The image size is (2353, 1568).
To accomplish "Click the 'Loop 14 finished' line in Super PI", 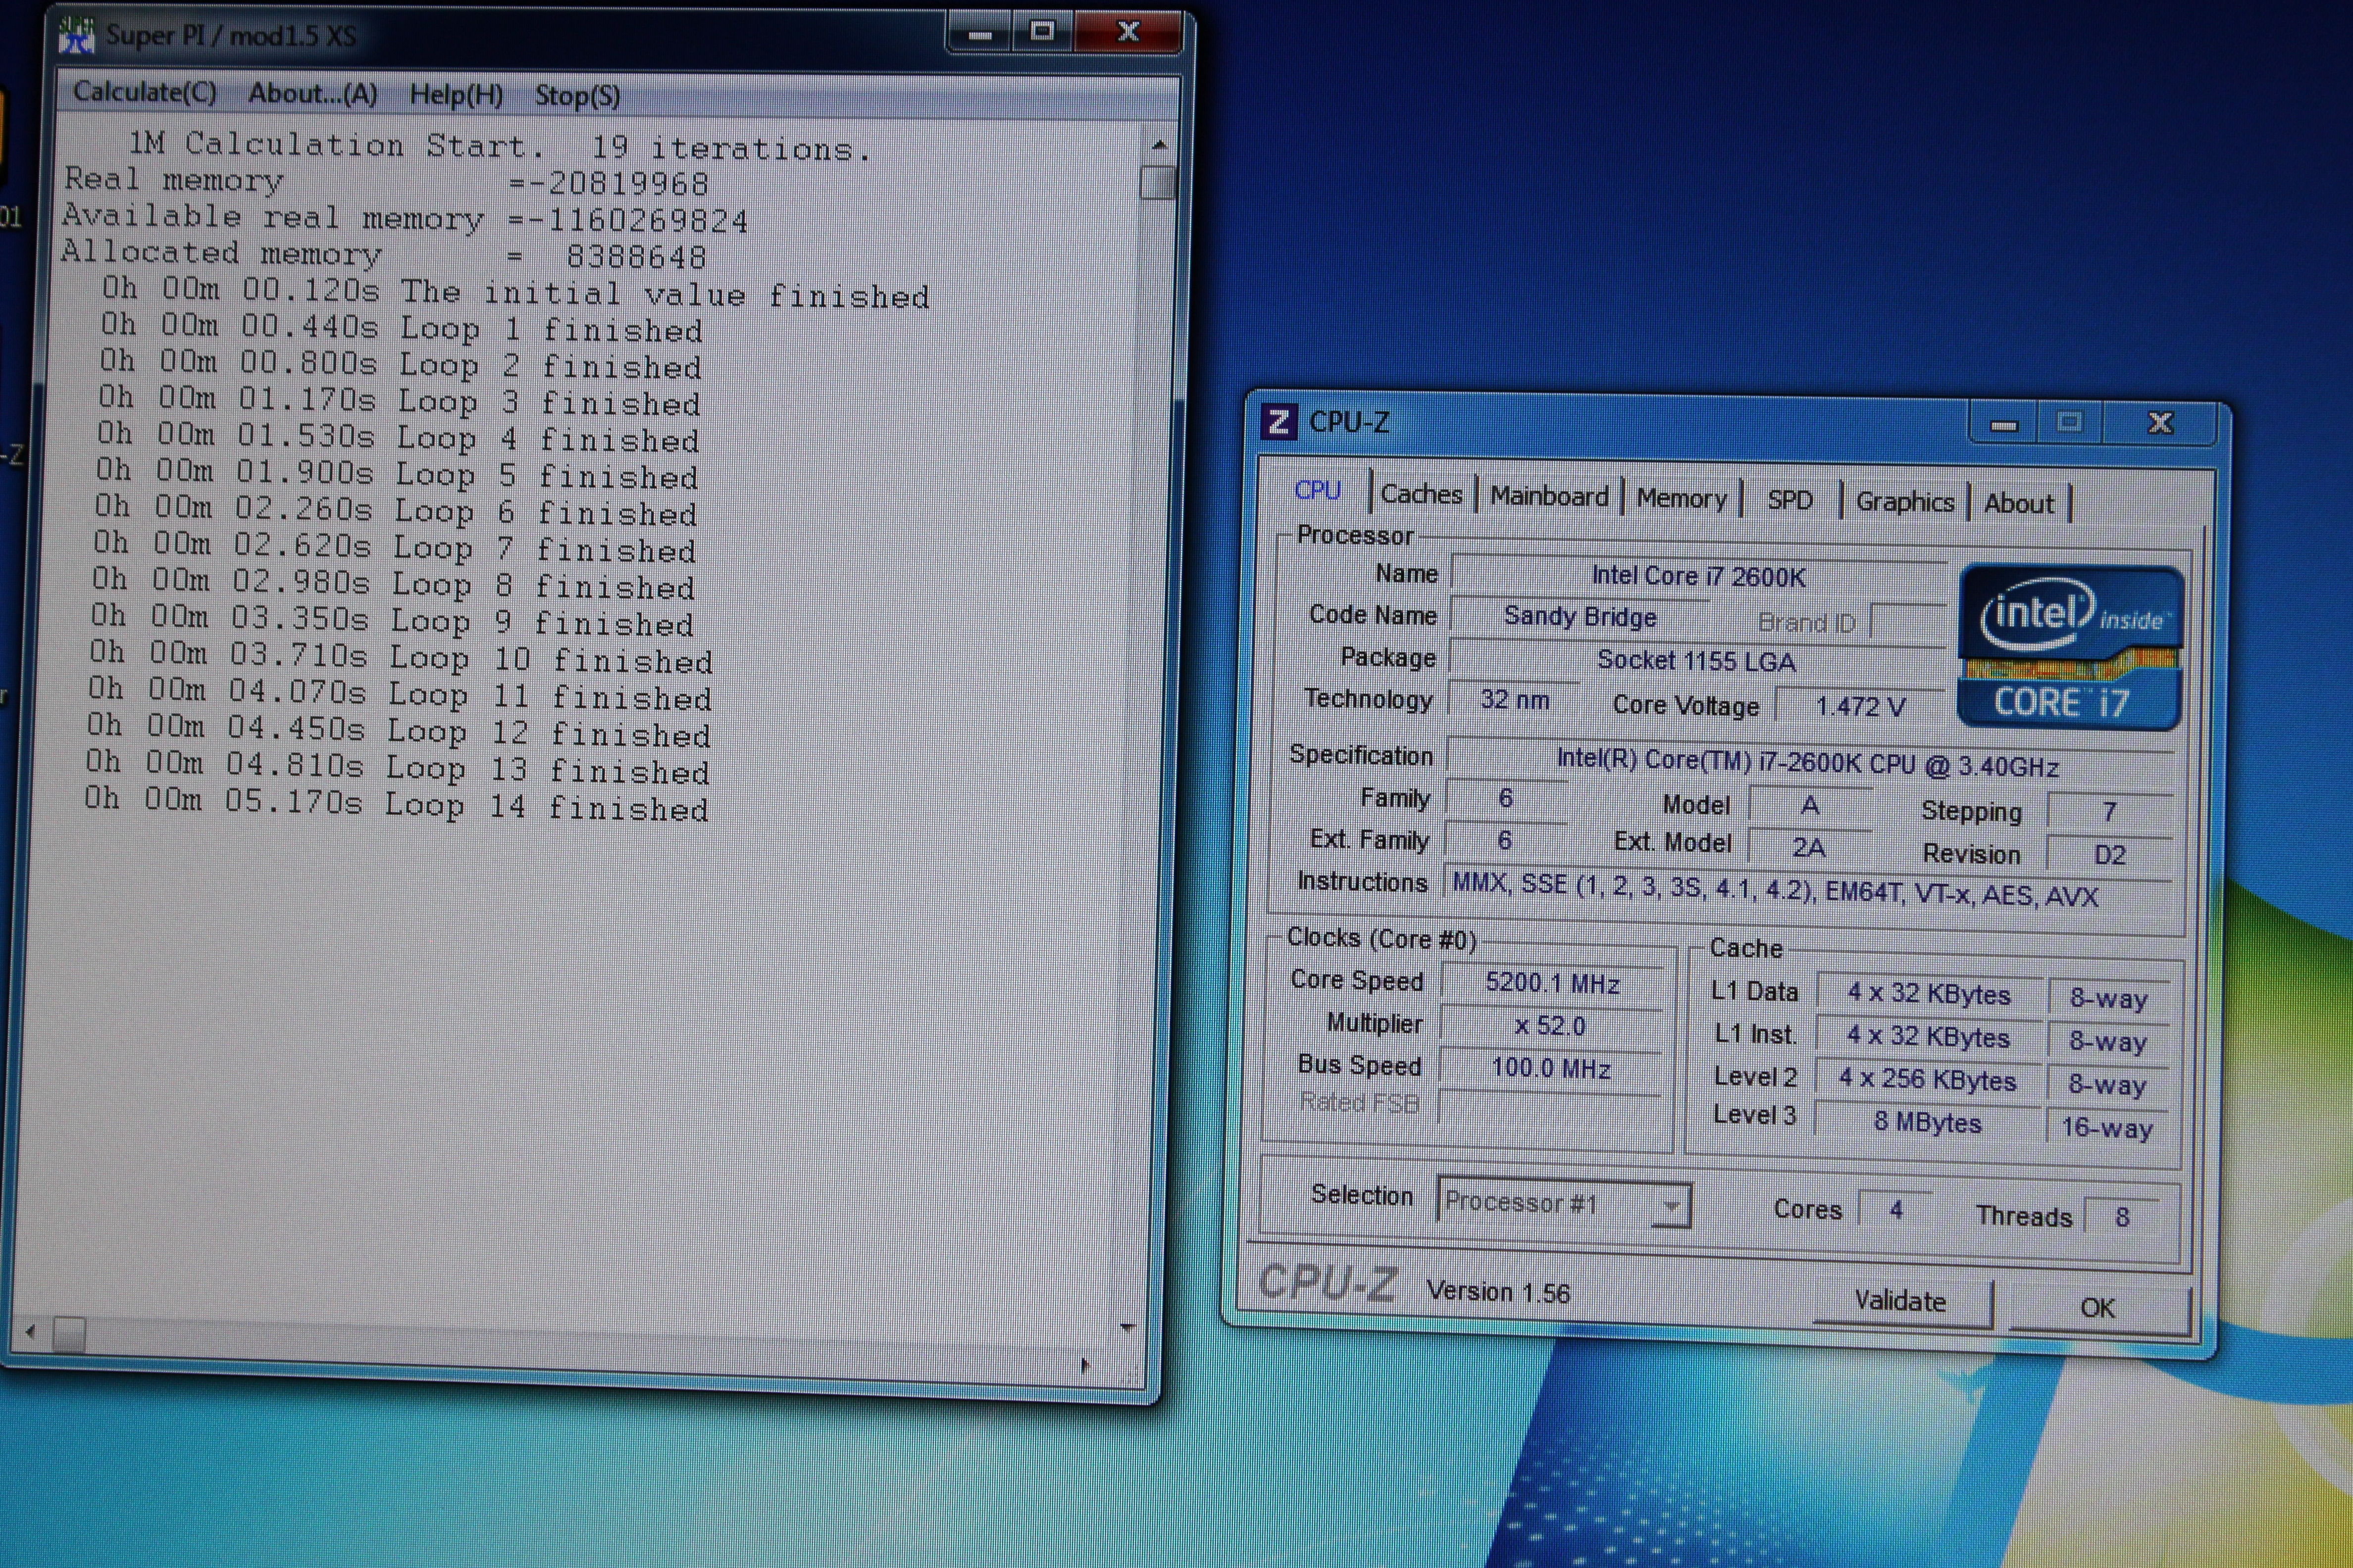I will tap(396, 804).
